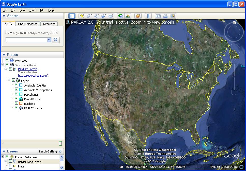Toggle the Parcel Lines checkbox
This screenshot has width=246, height=171.
[x=16, y=94]
